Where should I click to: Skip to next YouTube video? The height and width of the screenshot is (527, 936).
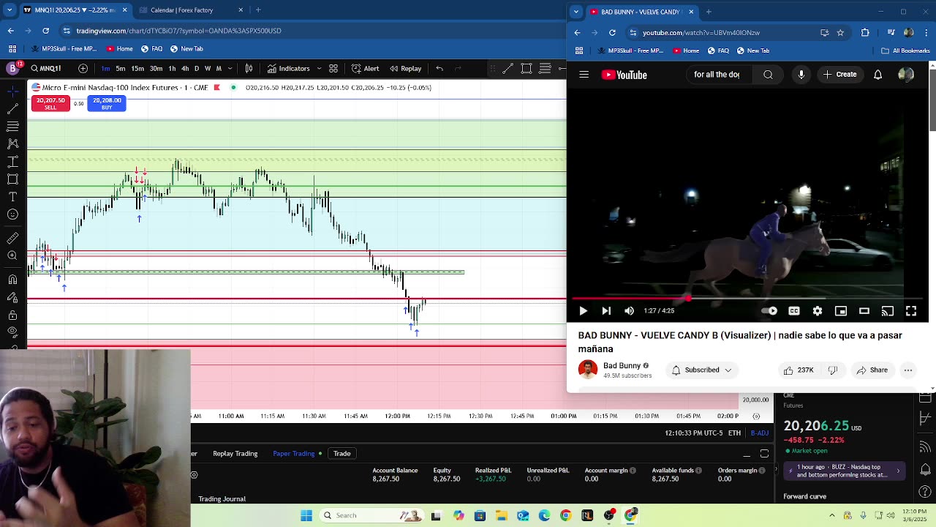606,311
